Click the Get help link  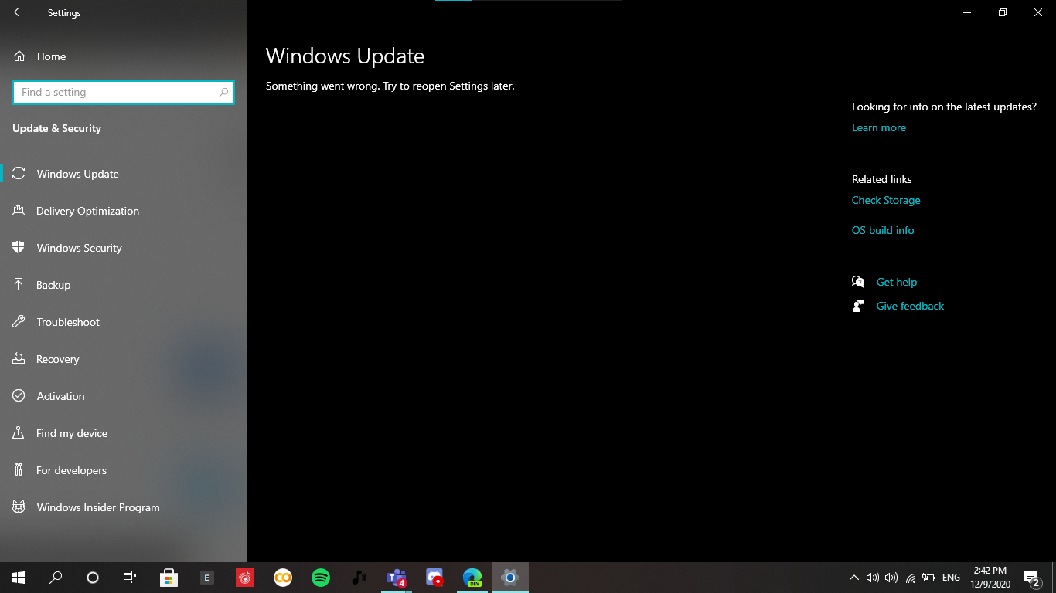tap(896, 282)
